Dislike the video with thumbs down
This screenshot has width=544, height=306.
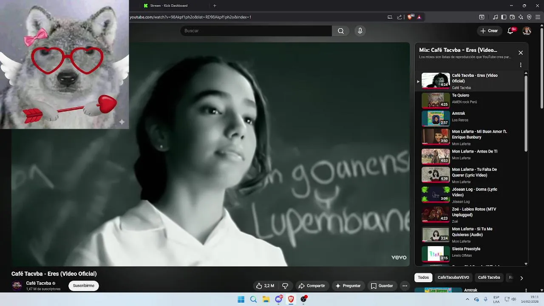tap(285, 286)
